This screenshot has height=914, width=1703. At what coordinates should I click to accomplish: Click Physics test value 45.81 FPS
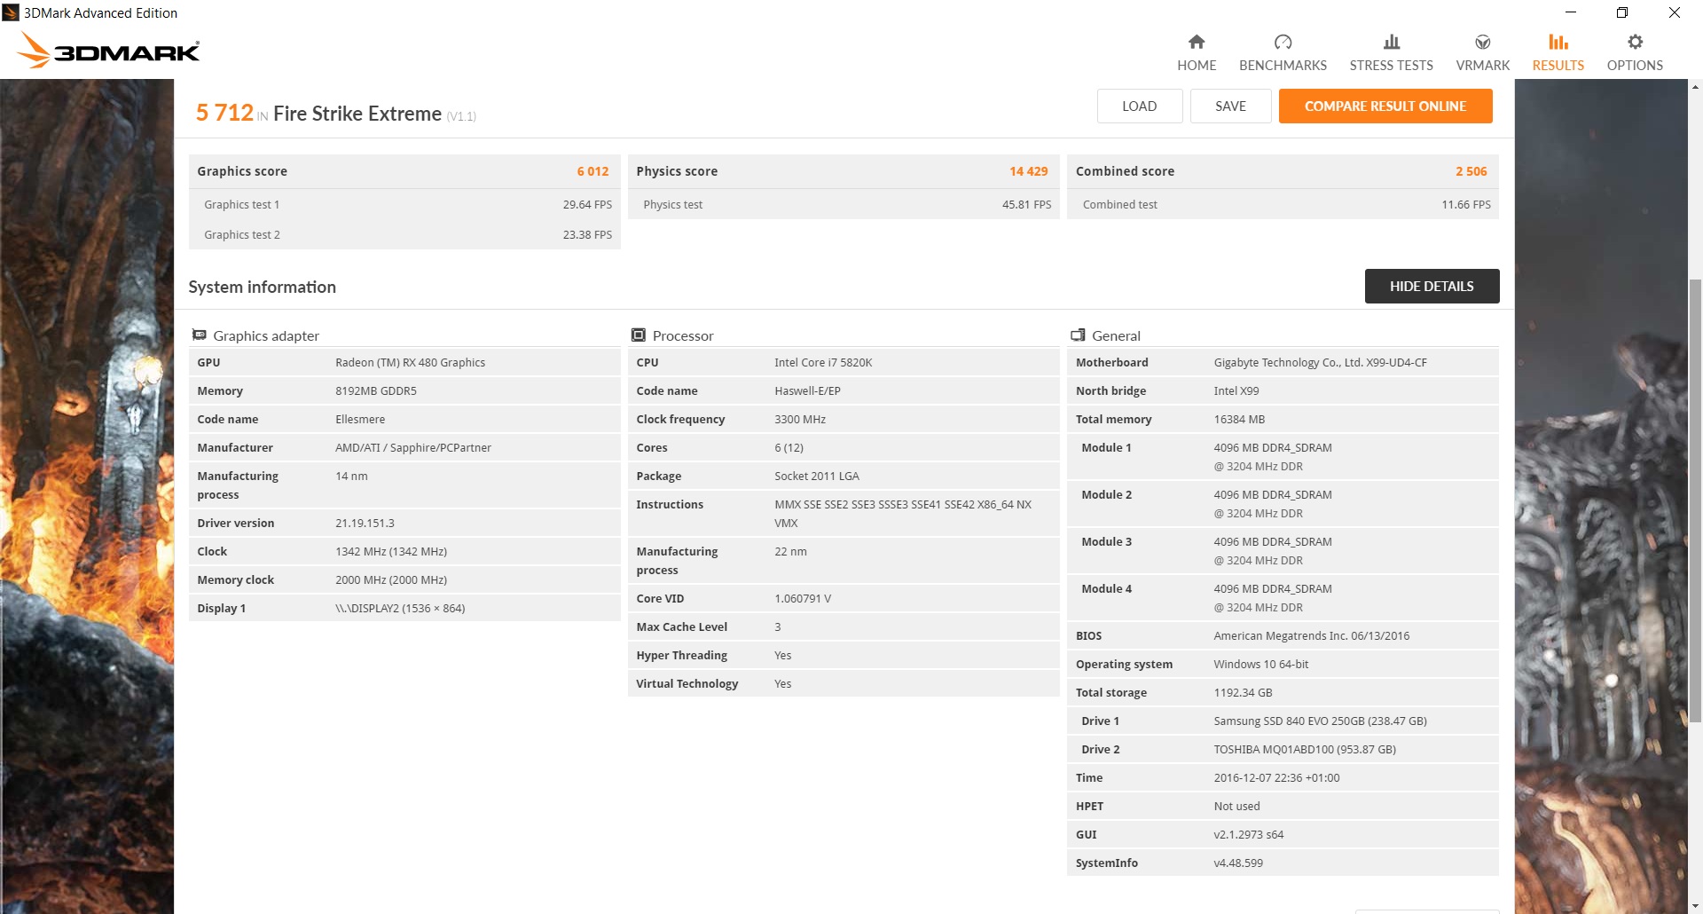1026,204
